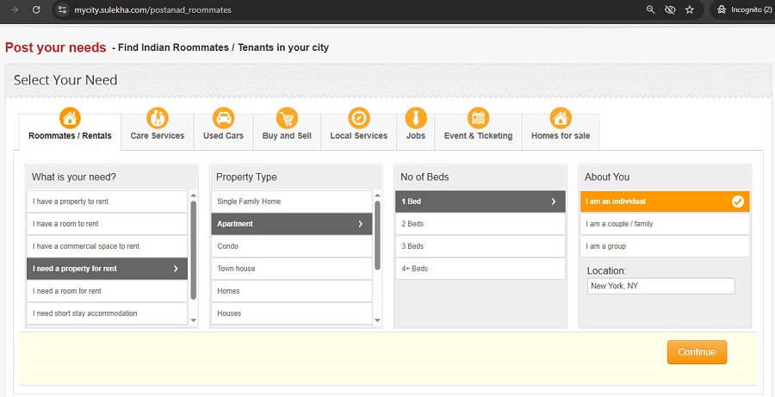Expand the 1 Bed option chevron
The height and width of the screenshot is (397, 775).
pos(553,202)
